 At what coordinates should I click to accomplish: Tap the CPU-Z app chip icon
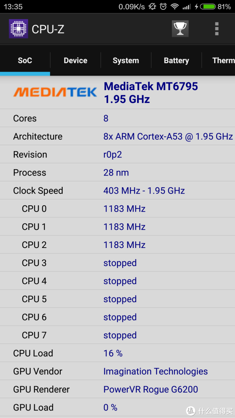18,29
